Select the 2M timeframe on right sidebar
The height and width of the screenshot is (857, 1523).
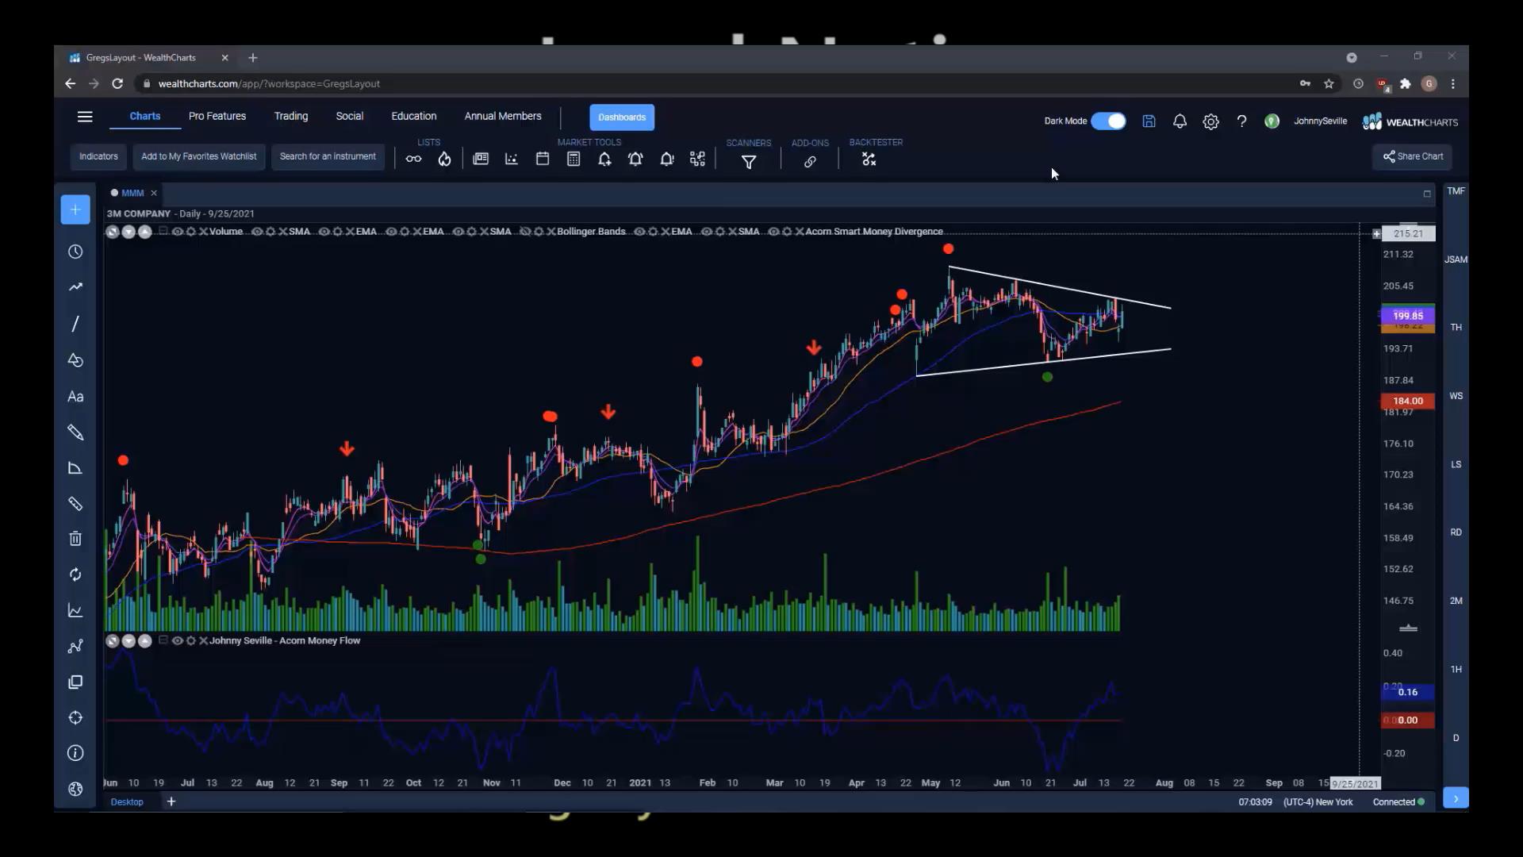click(1456, 601)
